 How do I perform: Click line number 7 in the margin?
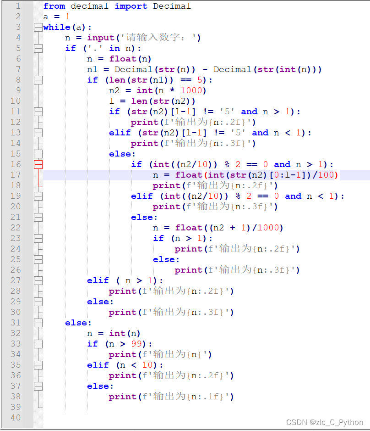tap(18, 69)
